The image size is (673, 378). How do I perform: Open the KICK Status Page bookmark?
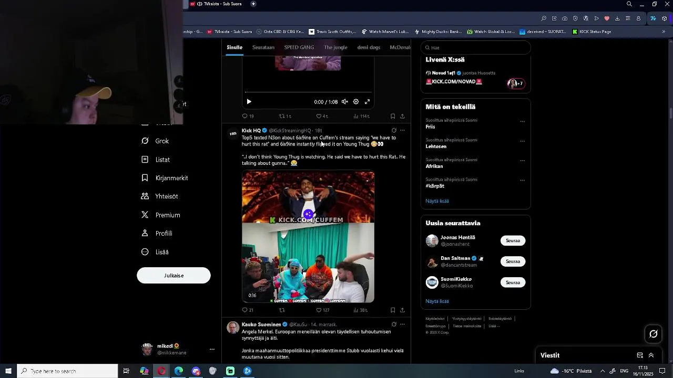coord(592,31)
